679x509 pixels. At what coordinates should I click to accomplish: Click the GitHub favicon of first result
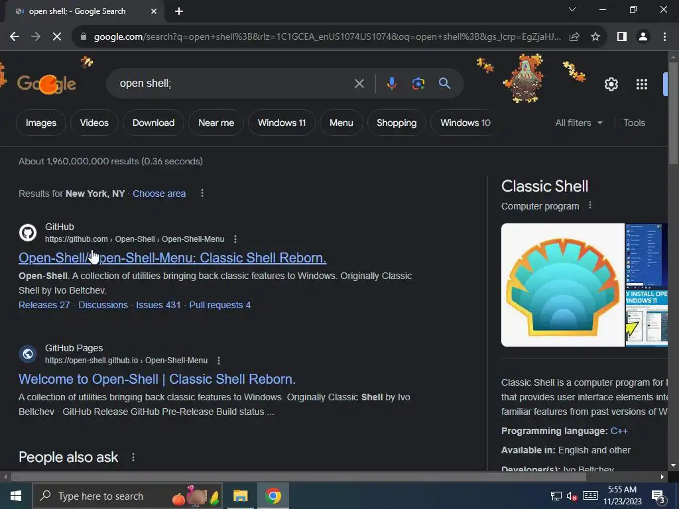click(x=28, y=233)
